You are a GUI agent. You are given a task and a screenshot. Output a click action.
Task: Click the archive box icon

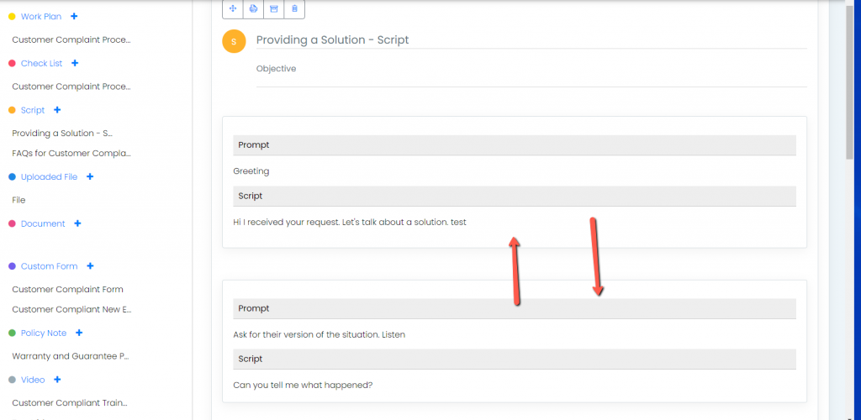(273, 8)
